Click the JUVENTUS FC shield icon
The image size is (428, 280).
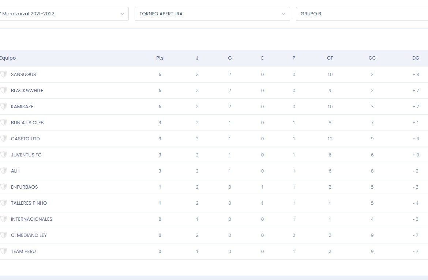coord(4,155)
